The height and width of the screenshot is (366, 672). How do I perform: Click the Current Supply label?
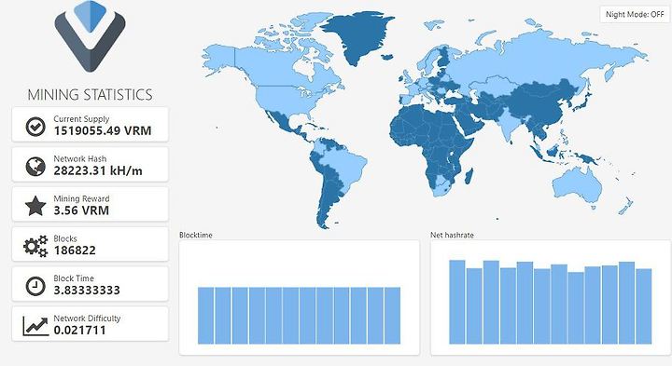pyautogui.click(x=81, y=119)
